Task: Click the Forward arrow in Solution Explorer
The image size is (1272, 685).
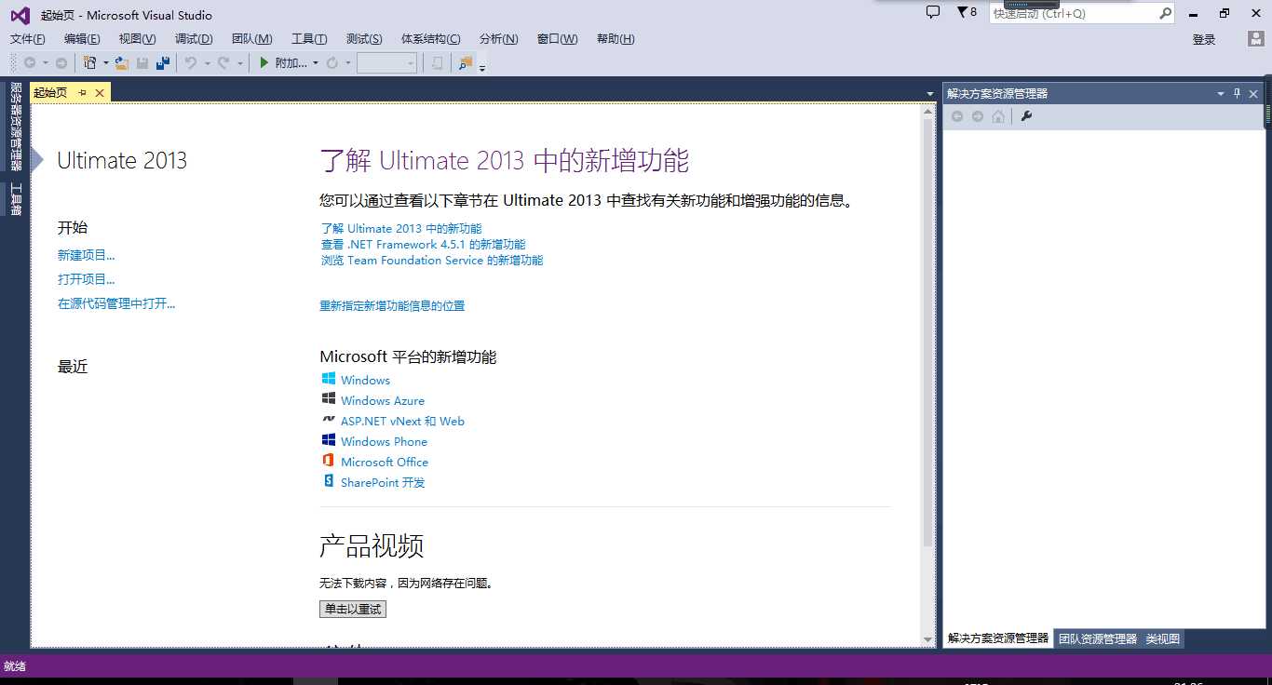Action: point(978,116)
